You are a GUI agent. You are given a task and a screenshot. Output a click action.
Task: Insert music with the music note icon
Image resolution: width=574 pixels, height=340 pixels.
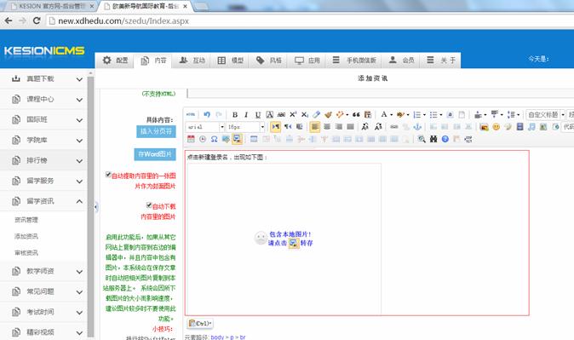click(531, 127)
